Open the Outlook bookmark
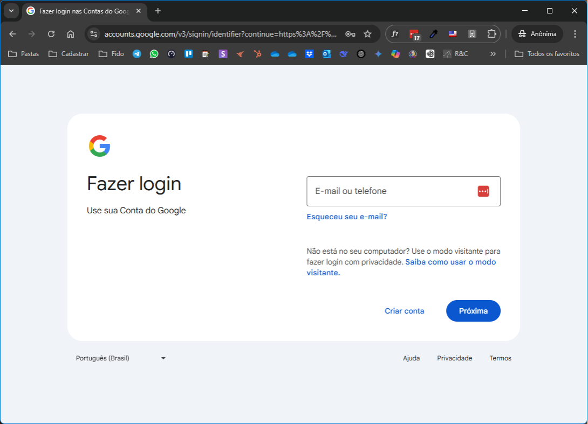Image resolution: width=588 pixels, height=424 pixels. tap(326, 54)
